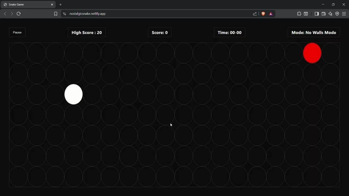Image resolution: width=349 pixels, height=196 pixels.
Task: Open the Brave Wallet icon
Action: [324, 14]
